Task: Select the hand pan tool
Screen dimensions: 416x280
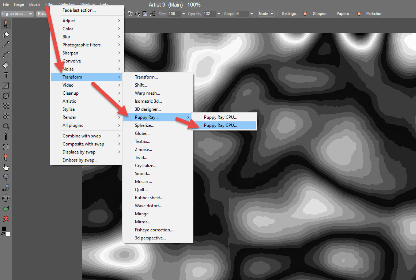Action: coord(6,167)
